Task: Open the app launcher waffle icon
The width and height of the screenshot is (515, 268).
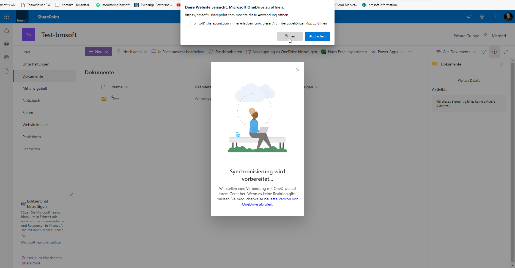Action: (x=7, y=17)
